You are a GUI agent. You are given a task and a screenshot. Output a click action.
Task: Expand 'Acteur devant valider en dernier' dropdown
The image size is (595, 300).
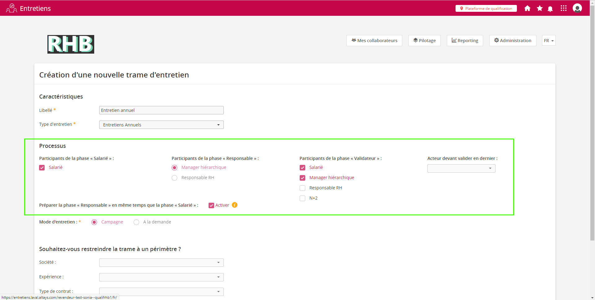tap(461, 168)
